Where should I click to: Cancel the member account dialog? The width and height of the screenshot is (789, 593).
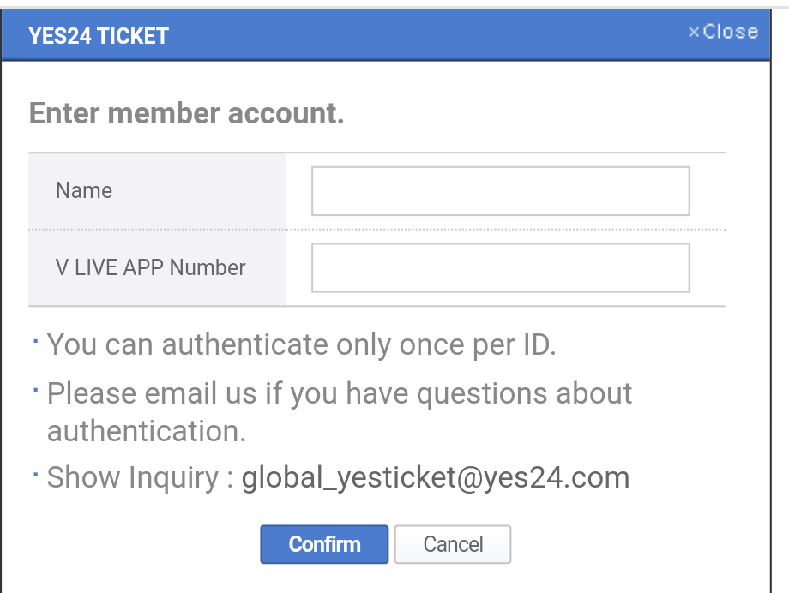tap(453, 544)
